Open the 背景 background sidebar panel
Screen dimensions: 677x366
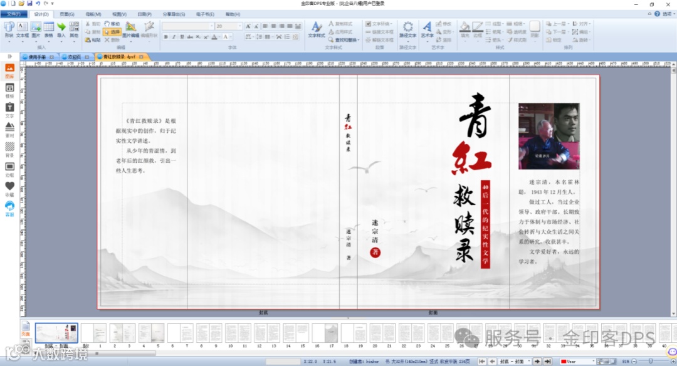coord(9,150)
